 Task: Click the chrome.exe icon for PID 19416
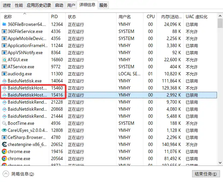coord(4,151)
